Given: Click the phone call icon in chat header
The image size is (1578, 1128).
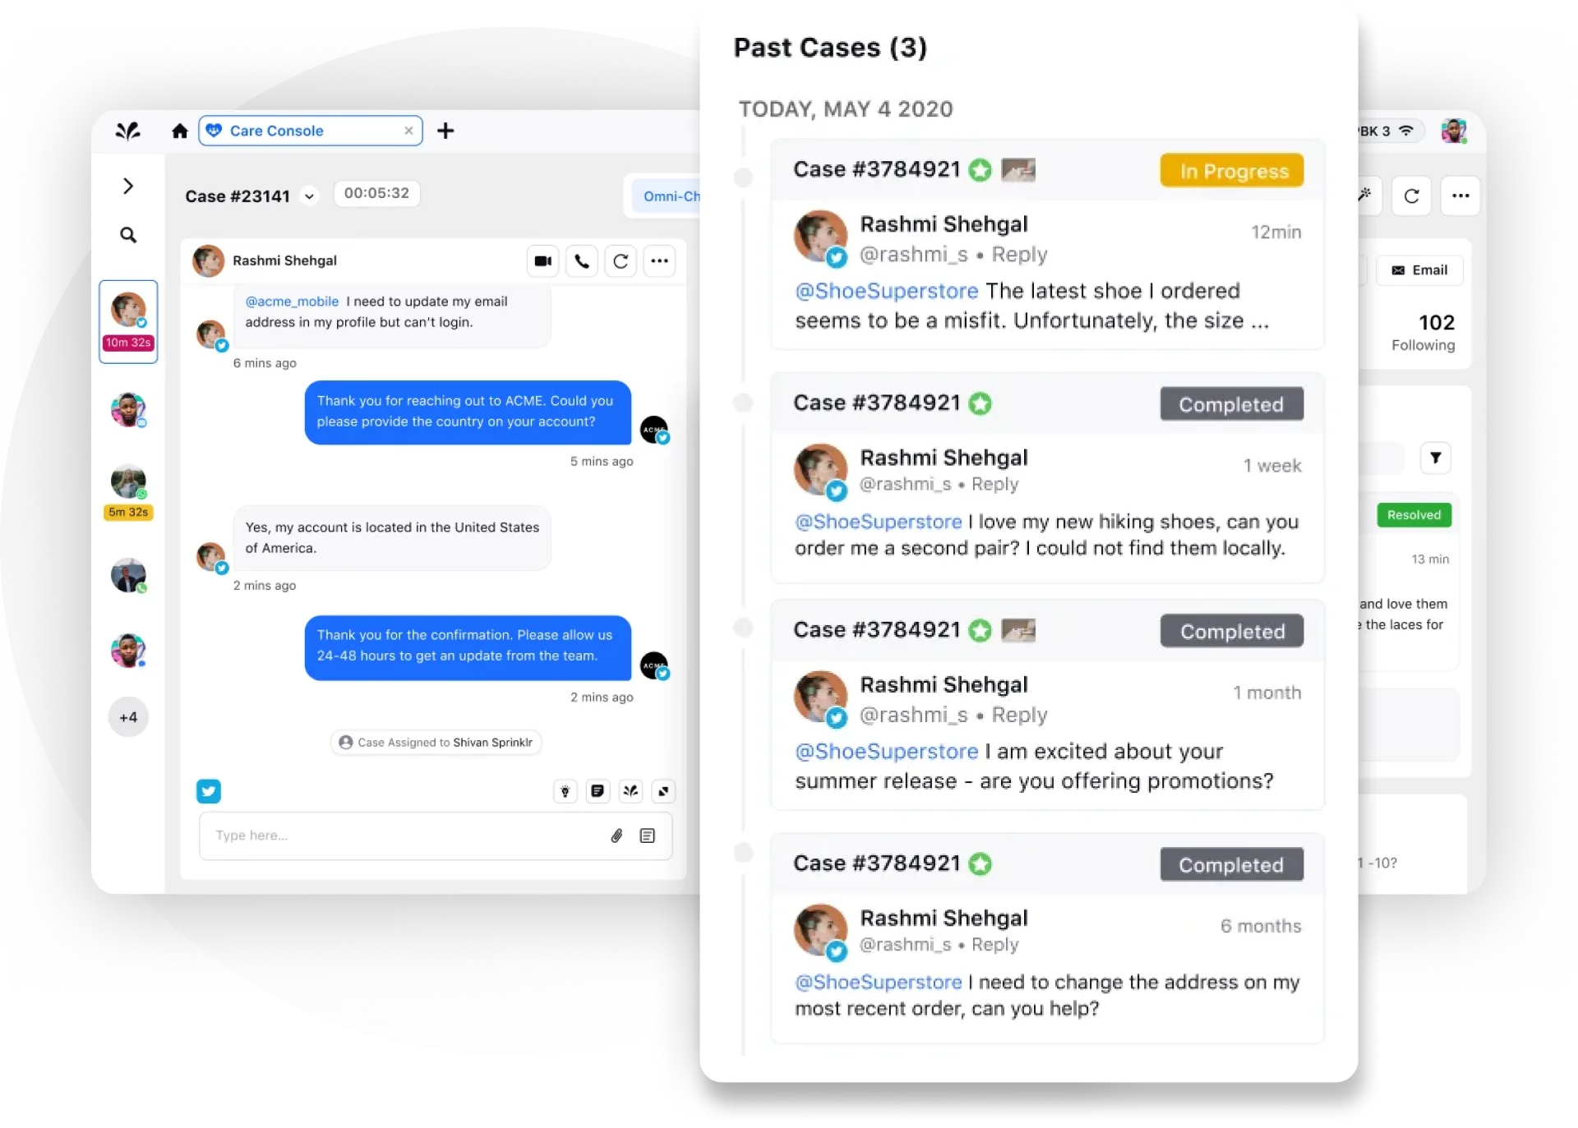Looking at the screenshot, I should pyautogui.click(x=584, y=260).
